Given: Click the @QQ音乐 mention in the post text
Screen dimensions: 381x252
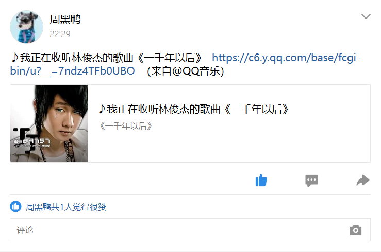Looking at the screenshot, I should pyautogui.click(x=195, y=71).
